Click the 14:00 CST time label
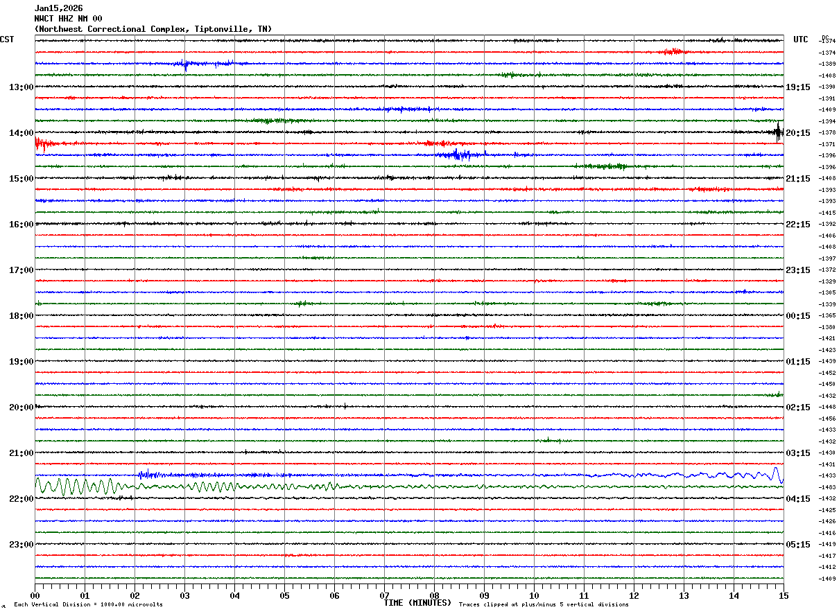 [21, 133]
